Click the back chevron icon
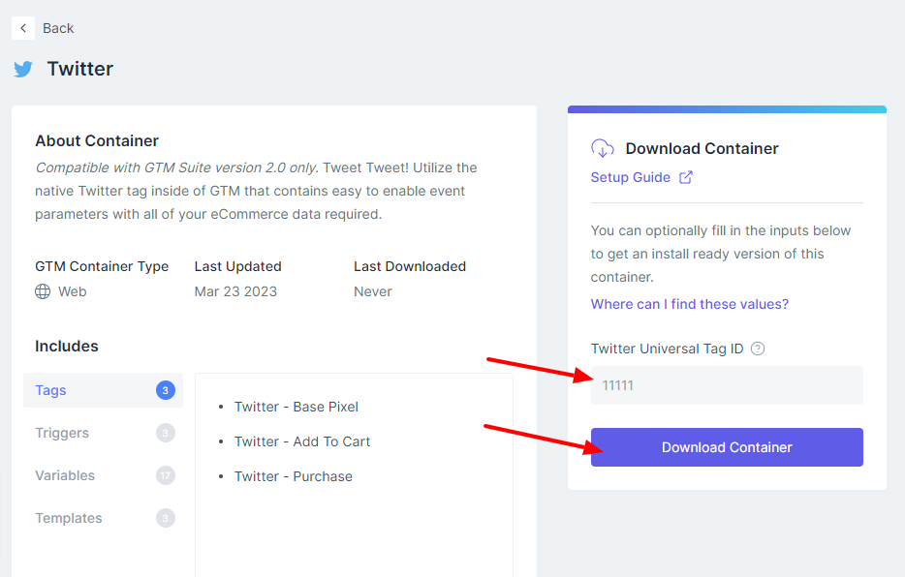 point(23,28)
